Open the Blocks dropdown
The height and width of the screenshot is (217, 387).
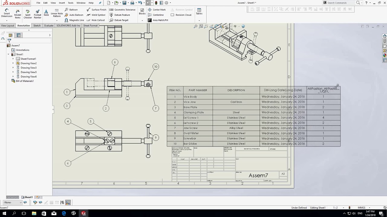(142, 20)
